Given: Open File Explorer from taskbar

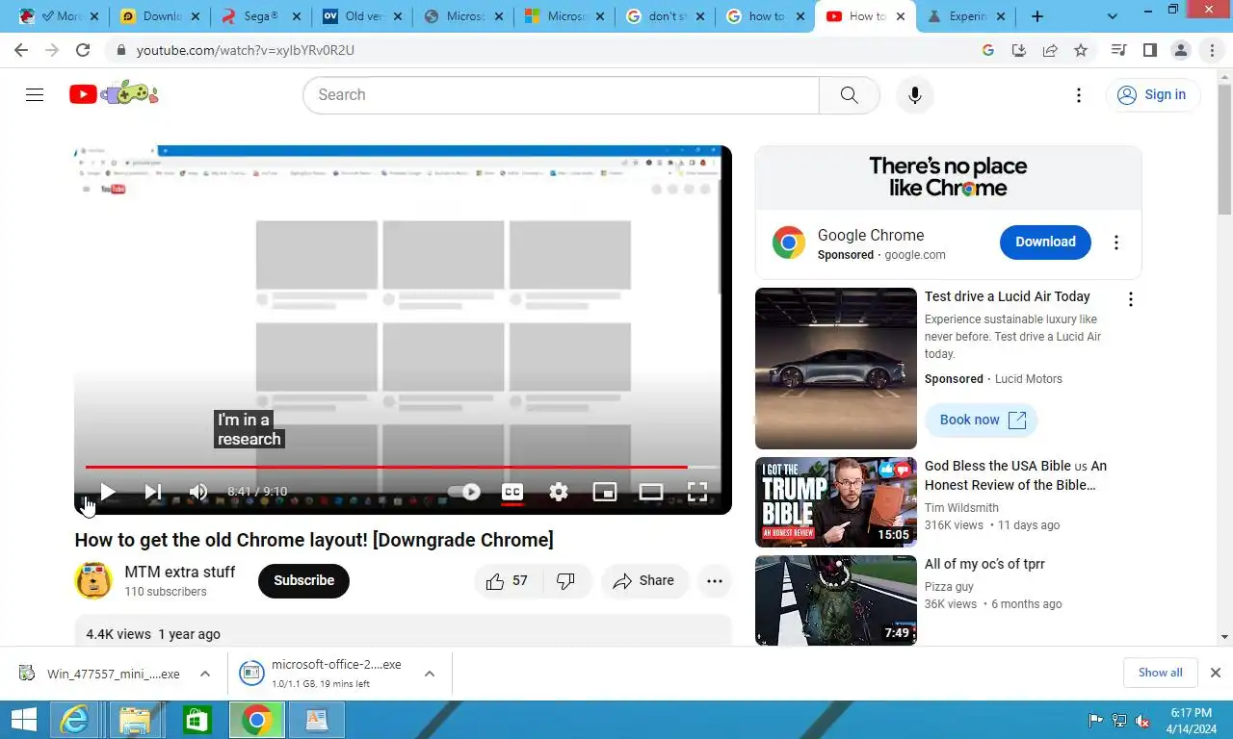Looking at the screenshot, I should (x=135, y=720).
